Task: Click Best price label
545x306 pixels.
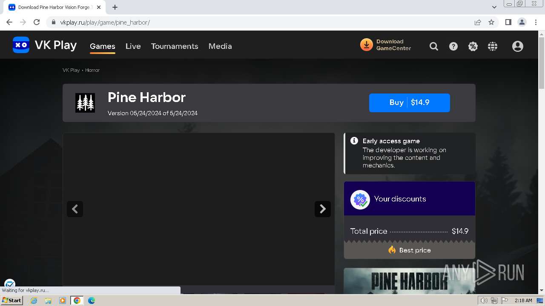Action: [410, 250]
